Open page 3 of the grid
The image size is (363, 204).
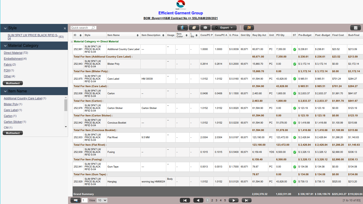[x=216, y=200]
